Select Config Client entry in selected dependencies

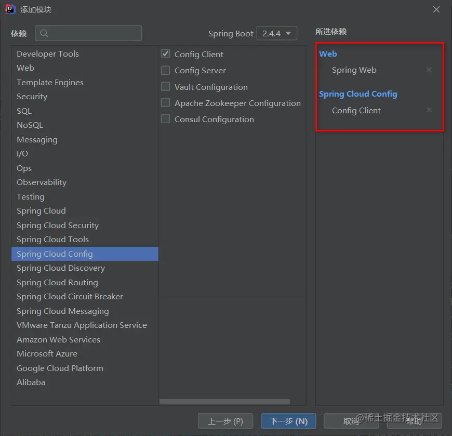(x=356, y=111)
